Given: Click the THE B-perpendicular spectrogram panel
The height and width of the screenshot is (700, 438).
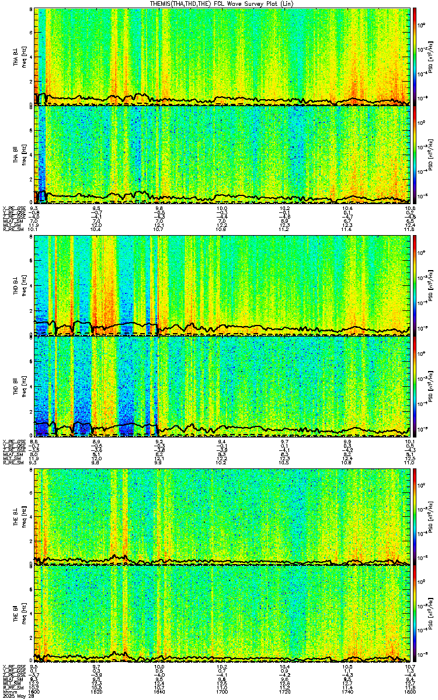Looking at the screenshot, I should click(222, 517).
